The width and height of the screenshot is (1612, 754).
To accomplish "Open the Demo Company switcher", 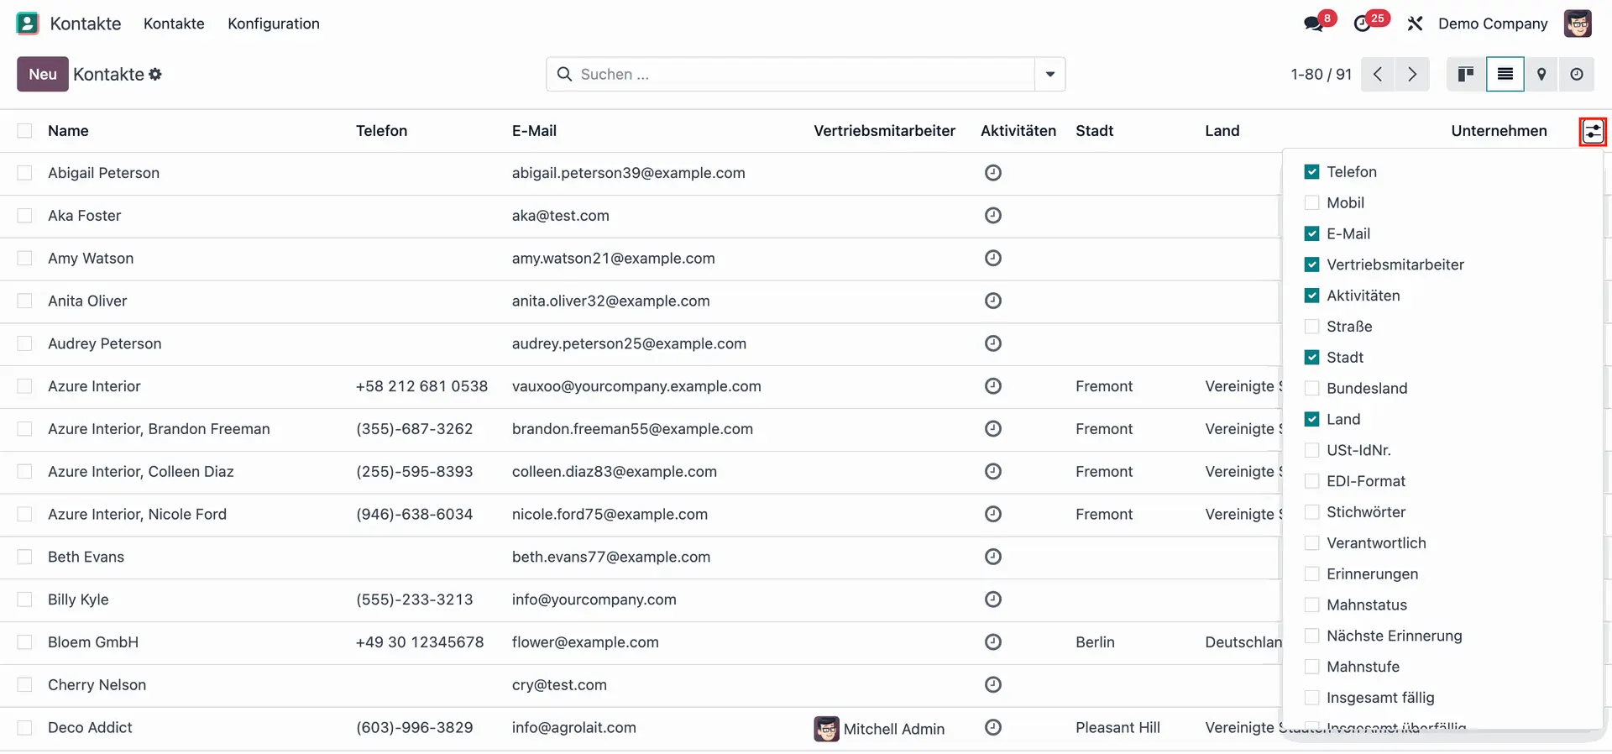I will point(1492,24).
